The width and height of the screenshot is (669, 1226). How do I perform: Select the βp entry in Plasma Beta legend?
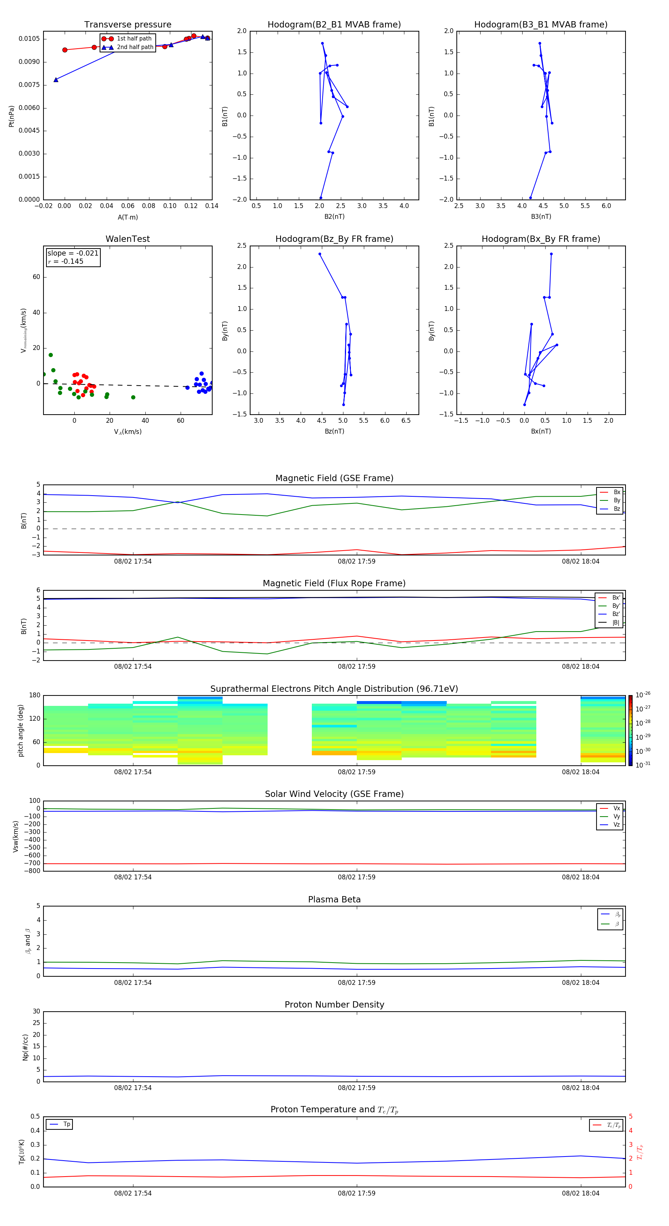point(610,914)
